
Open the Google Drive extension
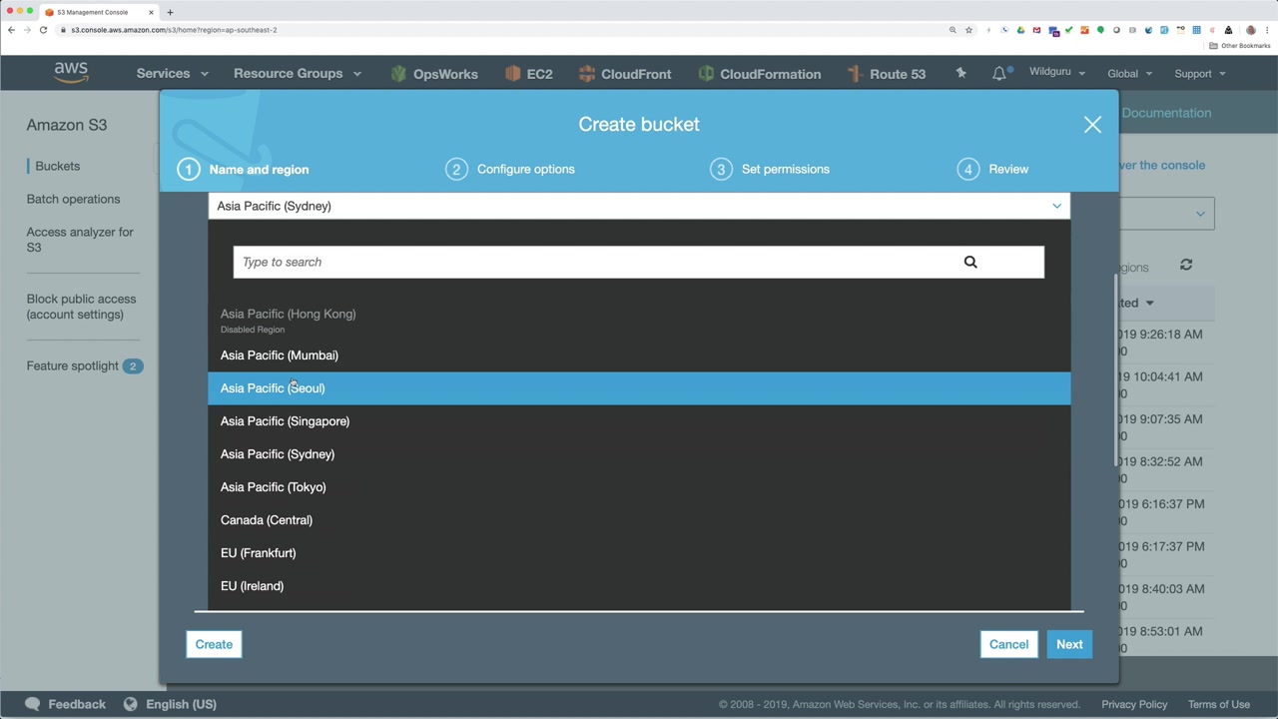[x=1020, y=30]
